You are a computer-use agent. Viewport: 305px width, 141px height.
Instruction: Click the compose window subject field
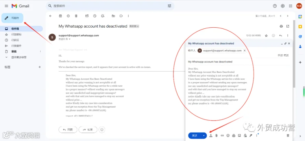click(x=239, y=62)
